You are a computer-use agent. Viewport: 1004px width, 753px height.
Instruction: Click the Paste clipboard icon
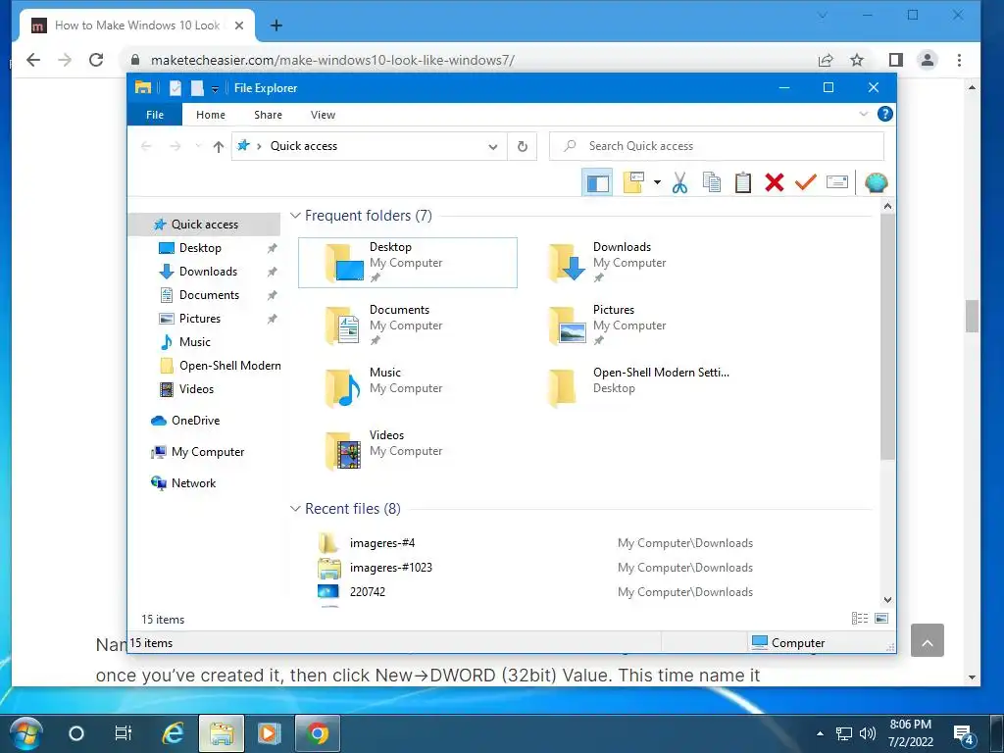(x=743, y=182)
